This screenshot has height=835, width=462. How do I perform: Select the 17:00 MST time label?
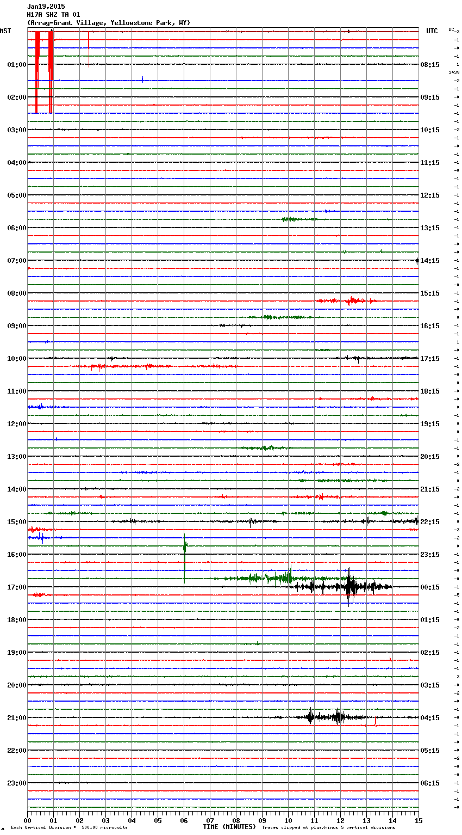pyautogui.click(x=16, y=587)
